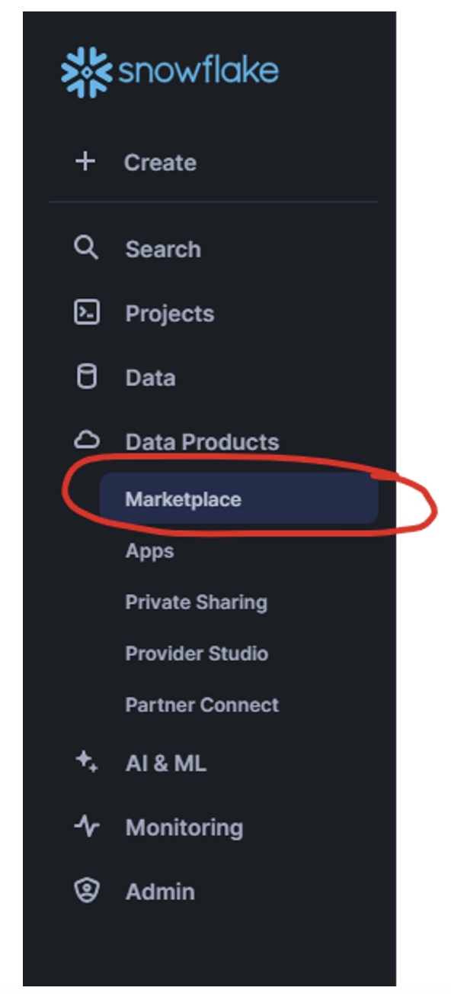The width and height of the screenshot is (451, 994).
Task: Click the plus icon next to Create
Action: [x=85, y=161]
